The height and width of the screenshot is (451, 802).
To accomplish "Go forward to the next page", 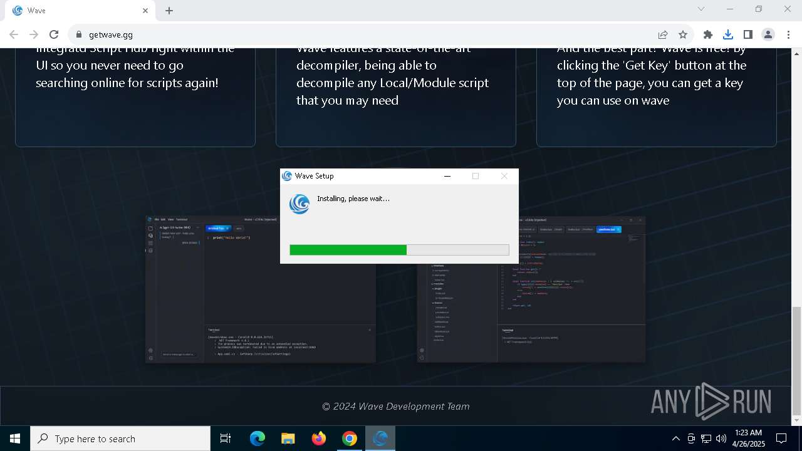I will [x=34, y=34].
